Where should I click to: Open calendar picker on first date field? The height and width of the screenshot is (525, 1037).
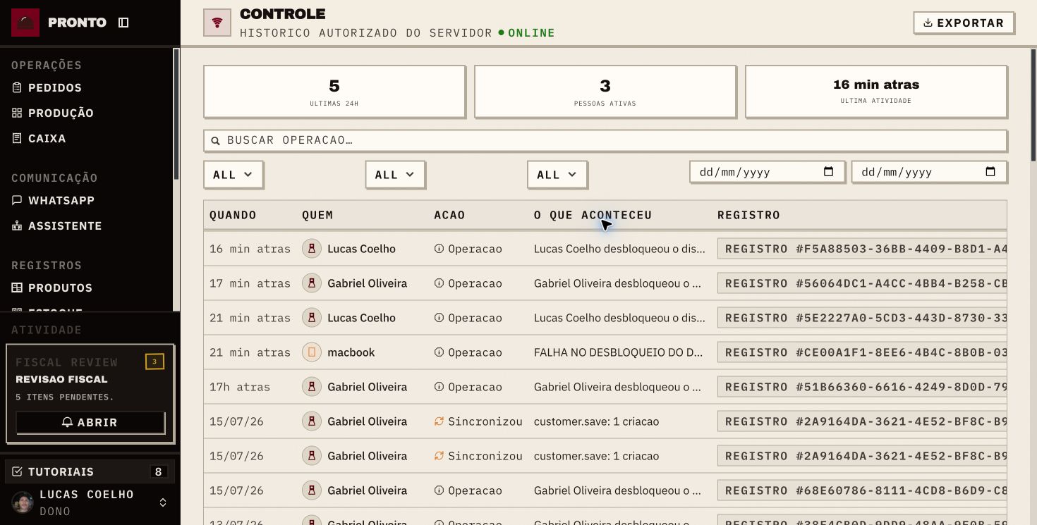829,172
